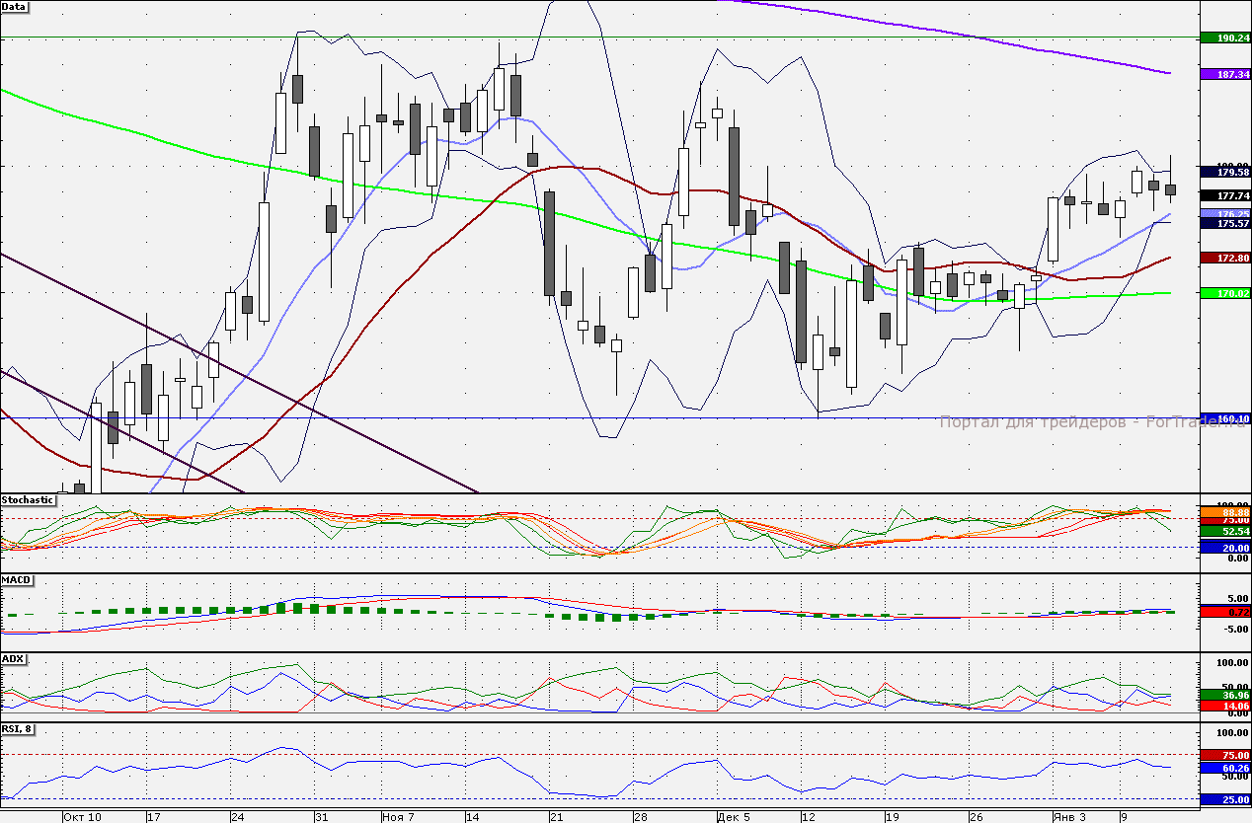Select the red RSI 75.00 level tag
This screenshot has height=823, width=1252.
1224,755
